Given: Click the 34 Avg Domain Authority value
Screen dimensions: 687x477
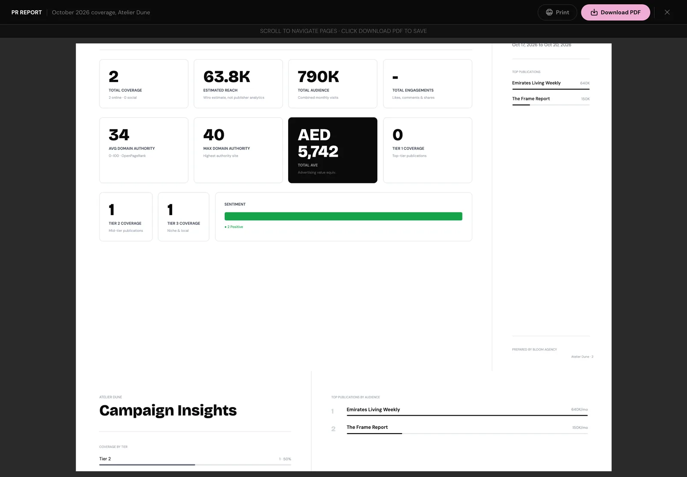Looking at the screenshot, I should point(119,135).
